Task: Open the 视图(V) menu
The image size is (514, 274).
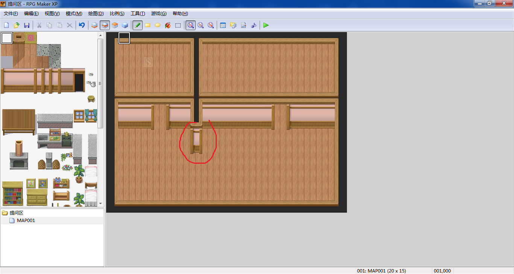Action: click(x=52, y=14)
